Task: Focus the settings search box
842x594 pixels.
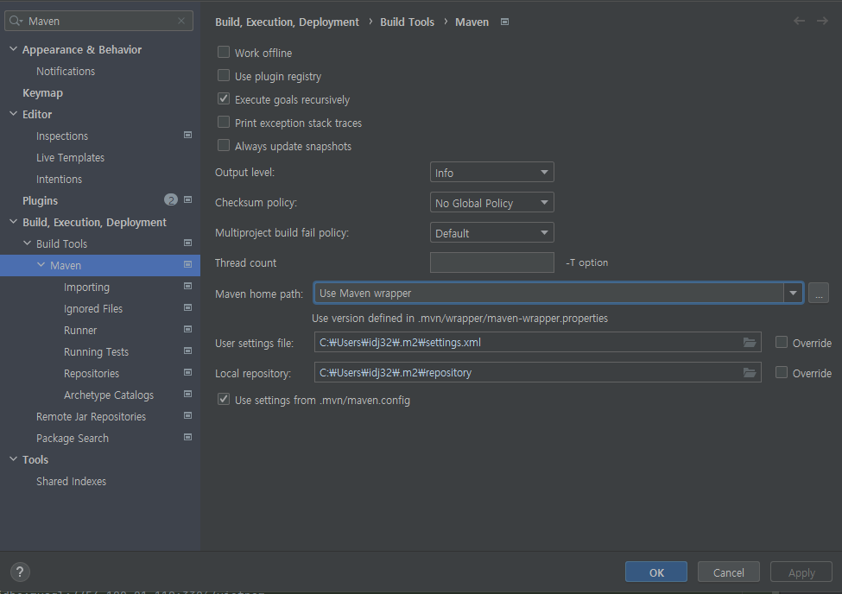Action: (98, 21)
